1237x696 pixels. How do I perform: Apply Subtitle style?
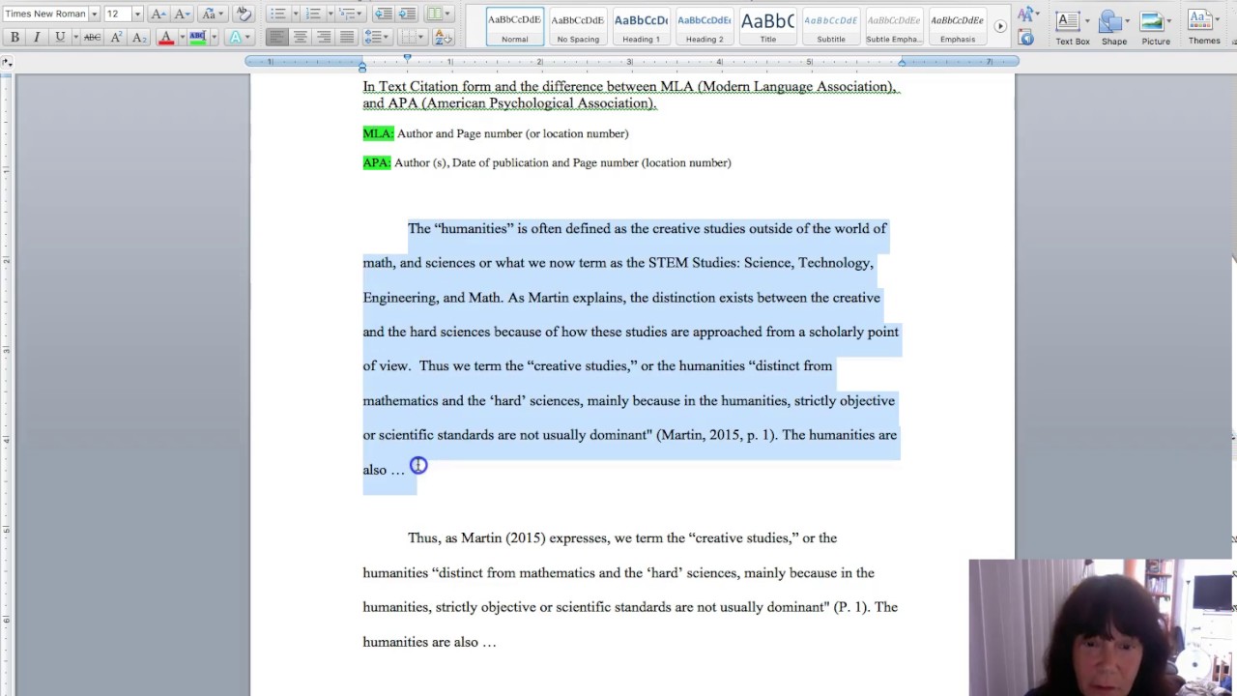coord(831,26)
